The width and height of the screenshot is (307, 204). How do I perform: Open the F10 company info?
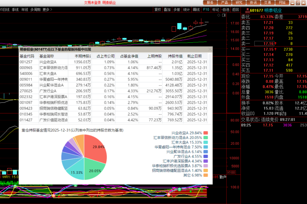pos(206,10)
